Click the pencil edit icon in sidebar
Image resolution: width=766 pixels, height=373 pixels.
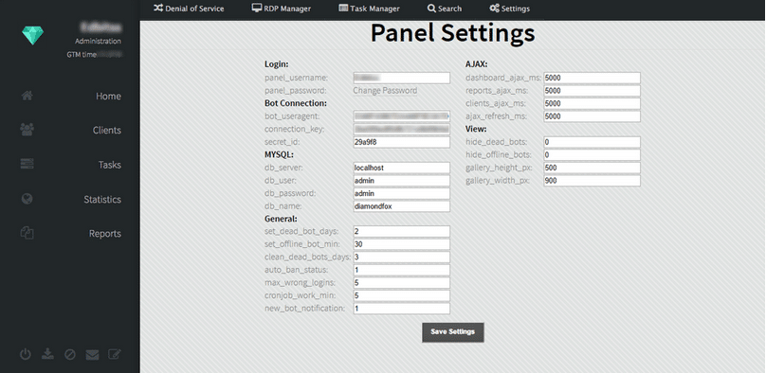(x=115, y=354)
